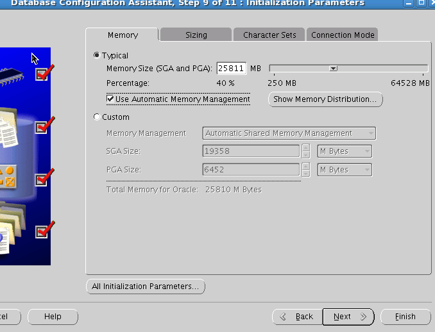Click the Memory Size input field

click(232, 68)
